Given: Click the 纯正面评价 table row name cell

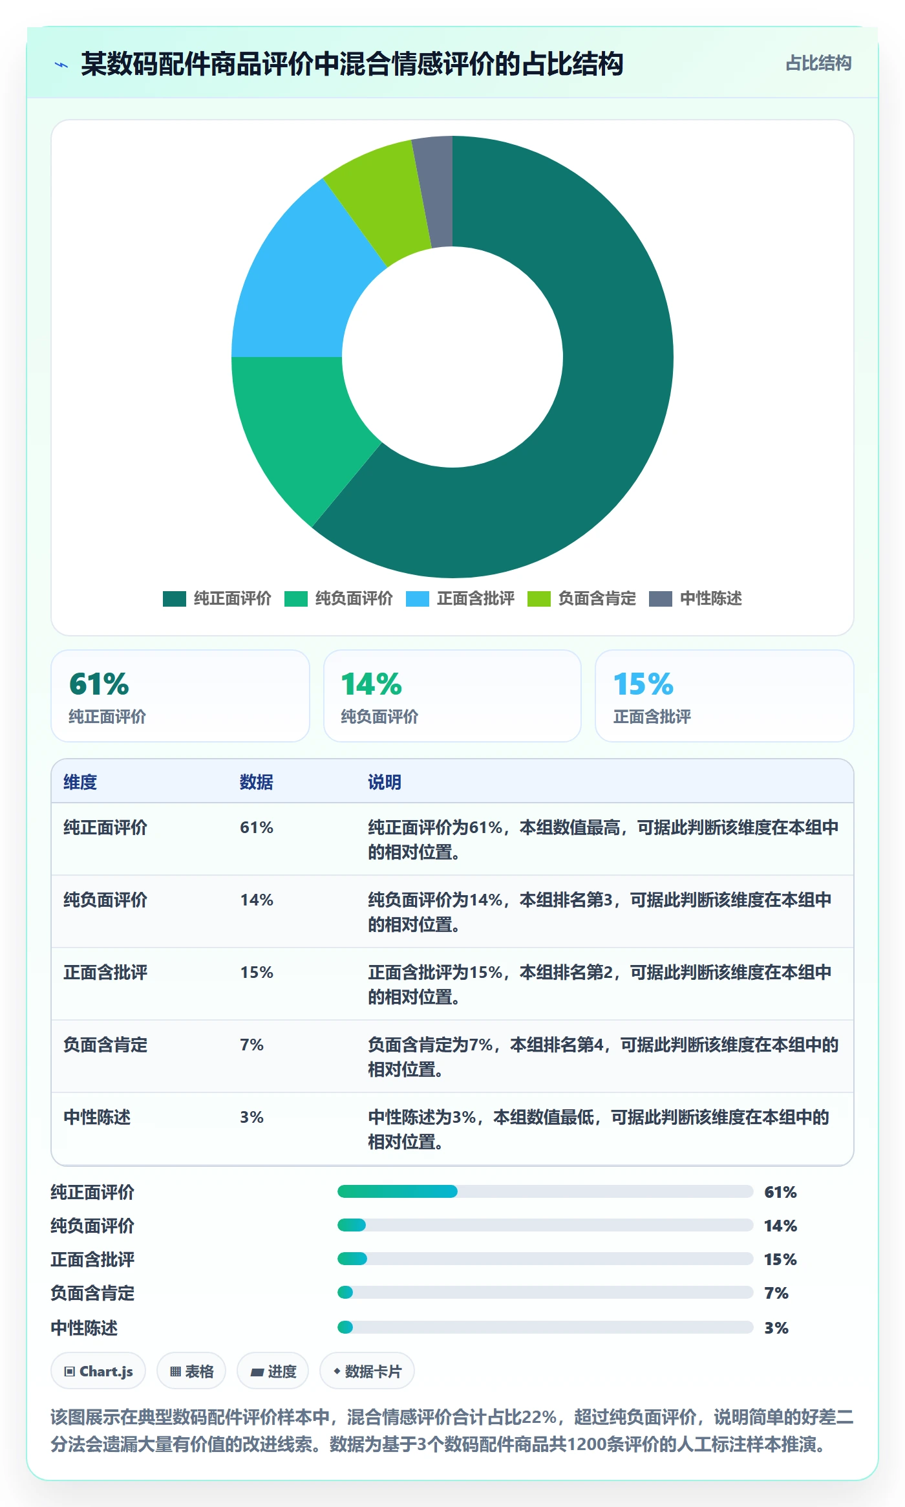Looking at the screenshot, I should 105,827.
